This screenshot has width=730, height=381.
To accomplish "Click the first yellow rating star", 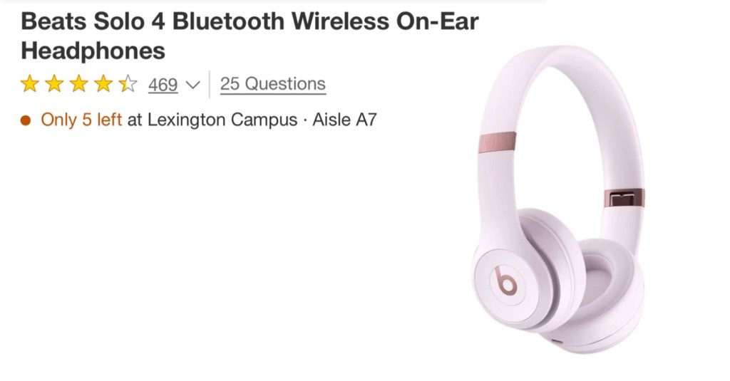I will pos(30,84).
